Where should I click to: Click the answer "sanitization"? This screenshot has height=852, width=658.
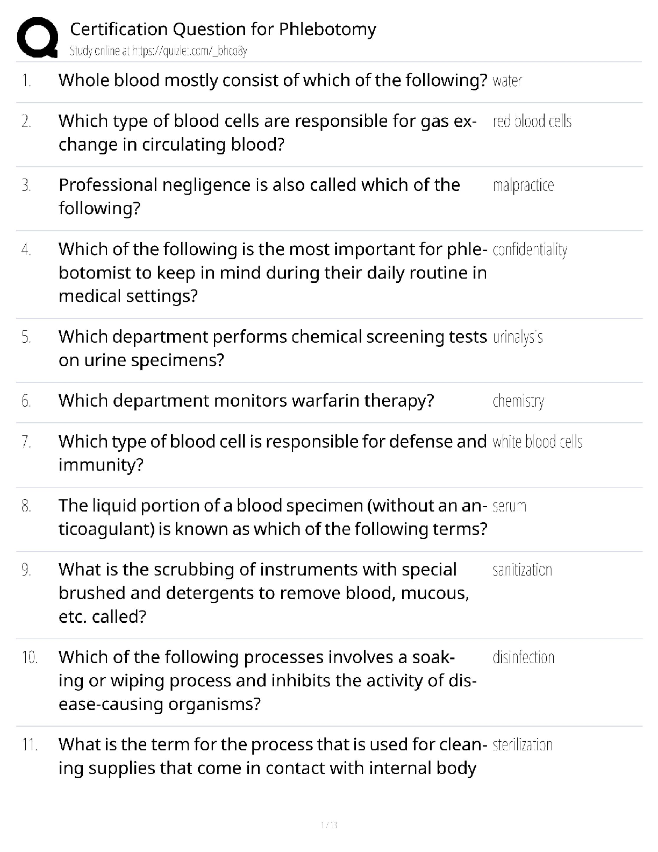pos(522,570)
